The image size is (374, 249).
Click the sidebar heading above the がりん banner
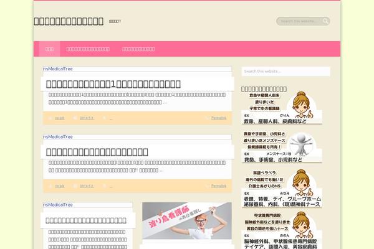point(264,89)
